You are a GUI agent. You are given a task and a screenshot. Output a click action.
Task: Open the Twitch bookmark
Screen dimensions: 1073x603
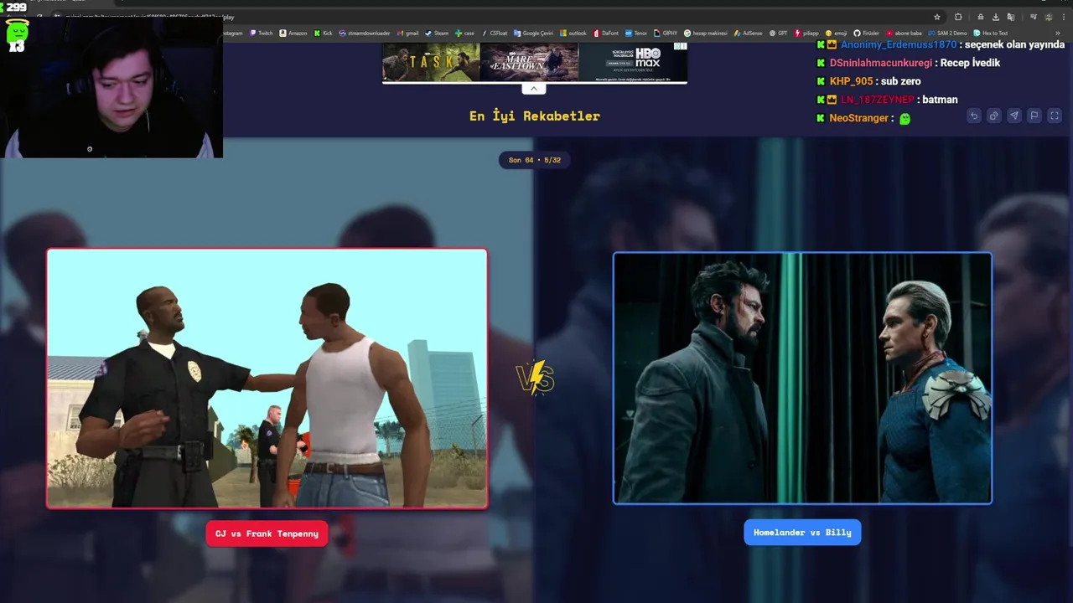(261, 33)
